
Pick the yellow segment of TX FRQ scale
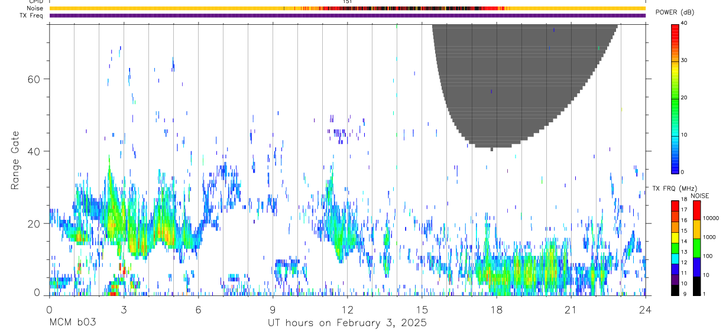(675, 238)
